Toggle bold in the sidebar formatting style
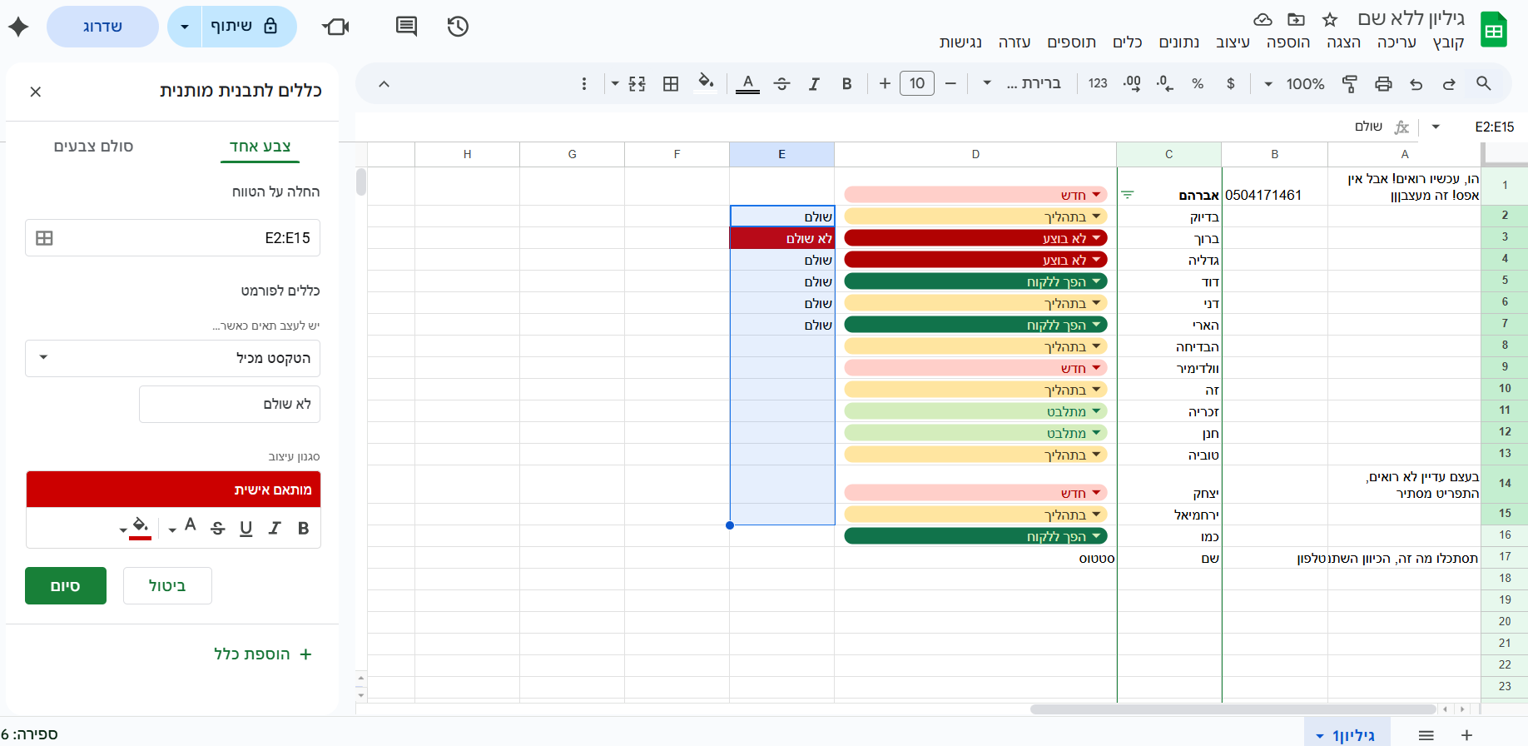This screenshot has height=746, width=1528. coord(303,528)
